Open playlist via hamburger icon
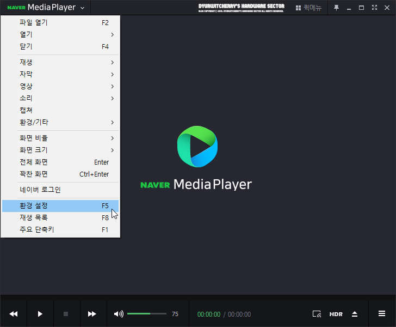396x327 pixels. coord(382,314)
